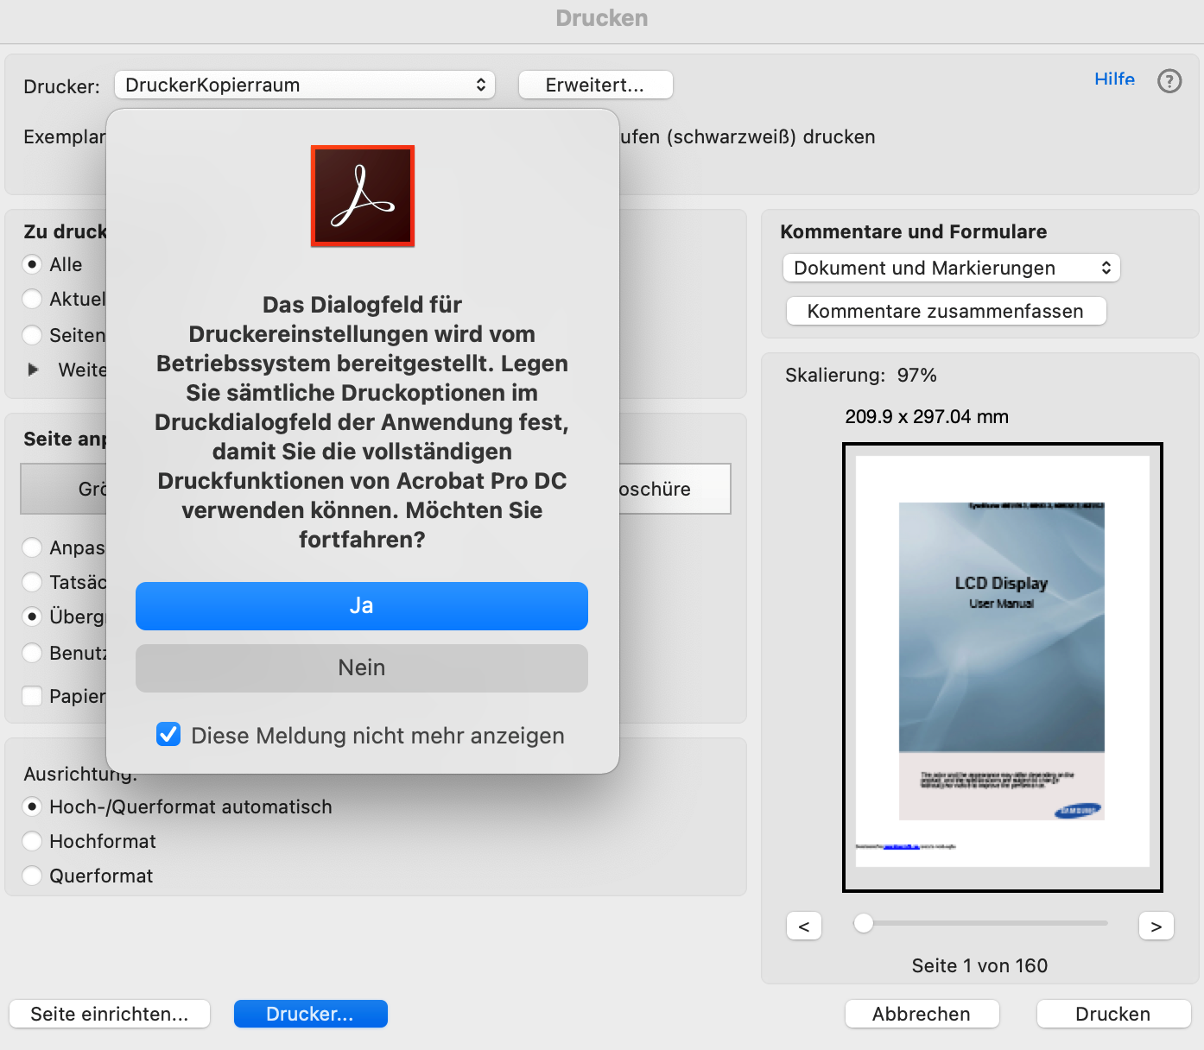Click the Erweitert... button
The image size is (1204, 1050).
point(595,85)
